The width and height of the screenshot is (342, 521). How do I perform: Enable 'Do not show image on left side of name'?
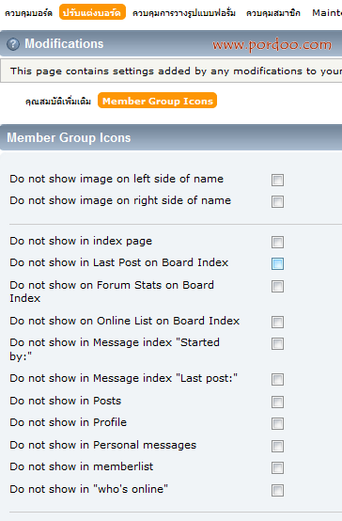coord(277,180)
